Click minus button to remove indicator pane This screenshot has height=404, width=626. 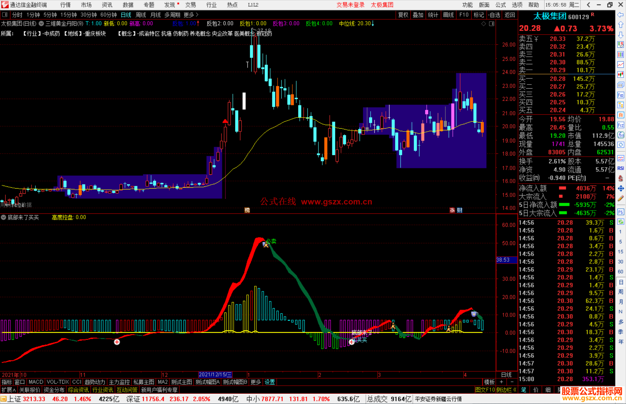(512, 382)
